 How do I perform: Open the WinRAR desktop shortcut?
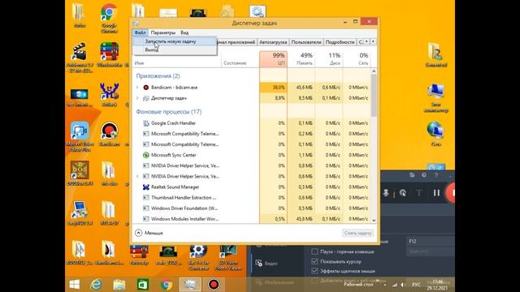pyautogui.click(x=109, y=55)
